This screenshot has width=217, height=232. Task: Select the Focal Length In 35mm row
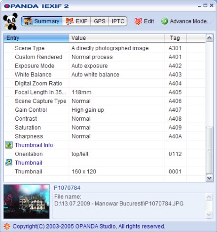pos(105,92)
